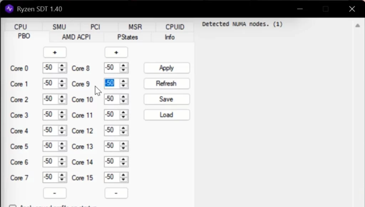Click the Ryzen SDT app icon in title bar
Screen dimensions: 365x207
9,9
